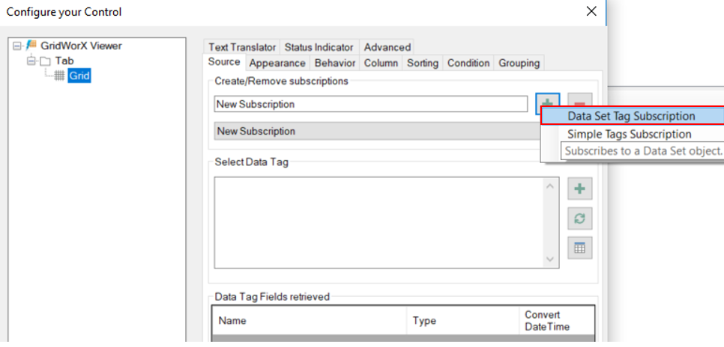The height and width of the screenshot is (347, 724).
Task: Collapse the Tab tree node
Action: tap(31, 61)
